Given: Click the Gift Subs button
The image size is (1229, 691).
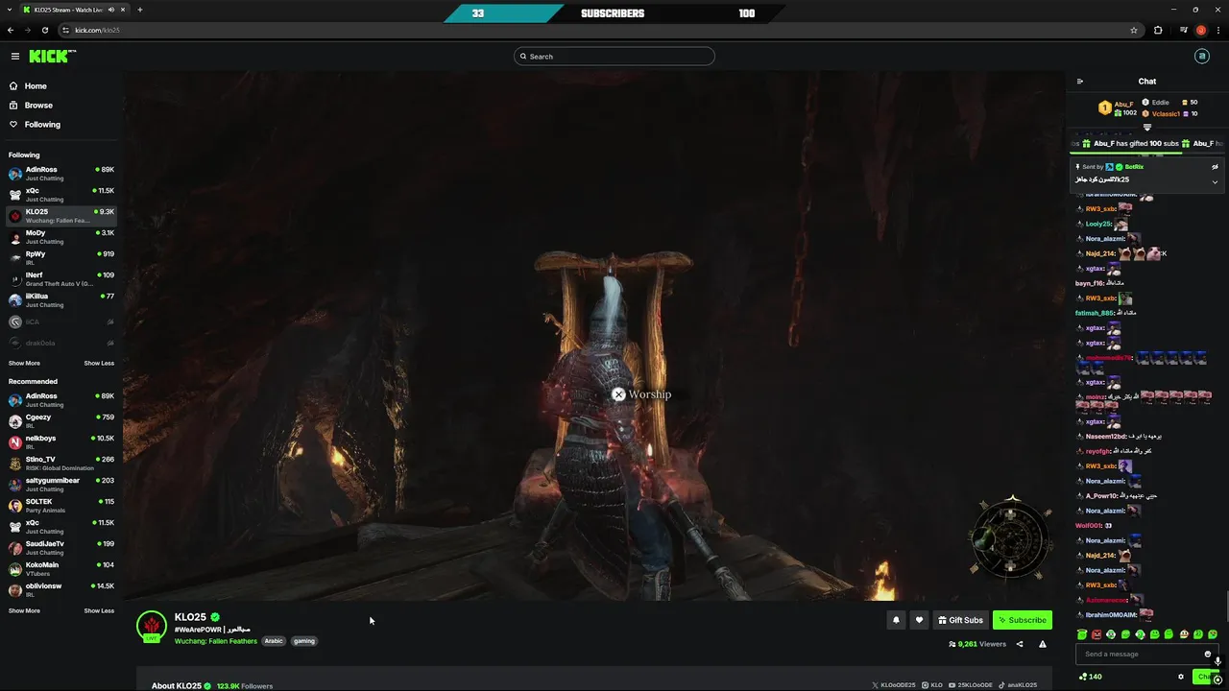Looking at the screenshot, I should (960, 620).
